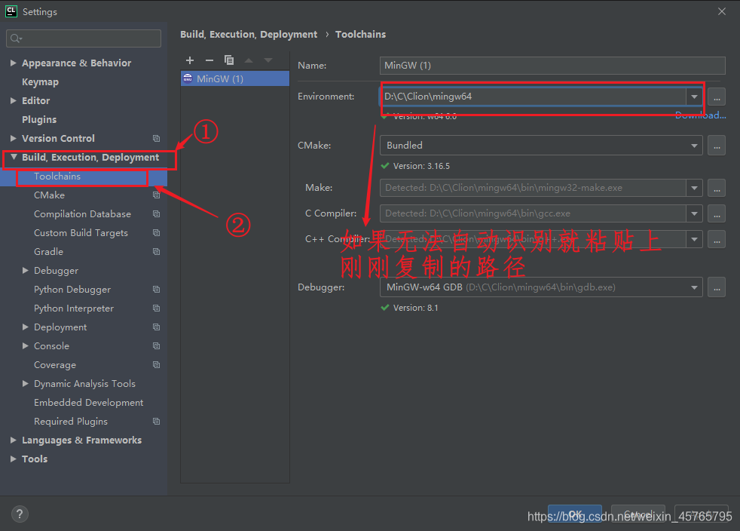Viewport: 740px width, 531px height.
Task: Browse for CMake executable with ellipsis button
Action: click(x=717, y=146)
